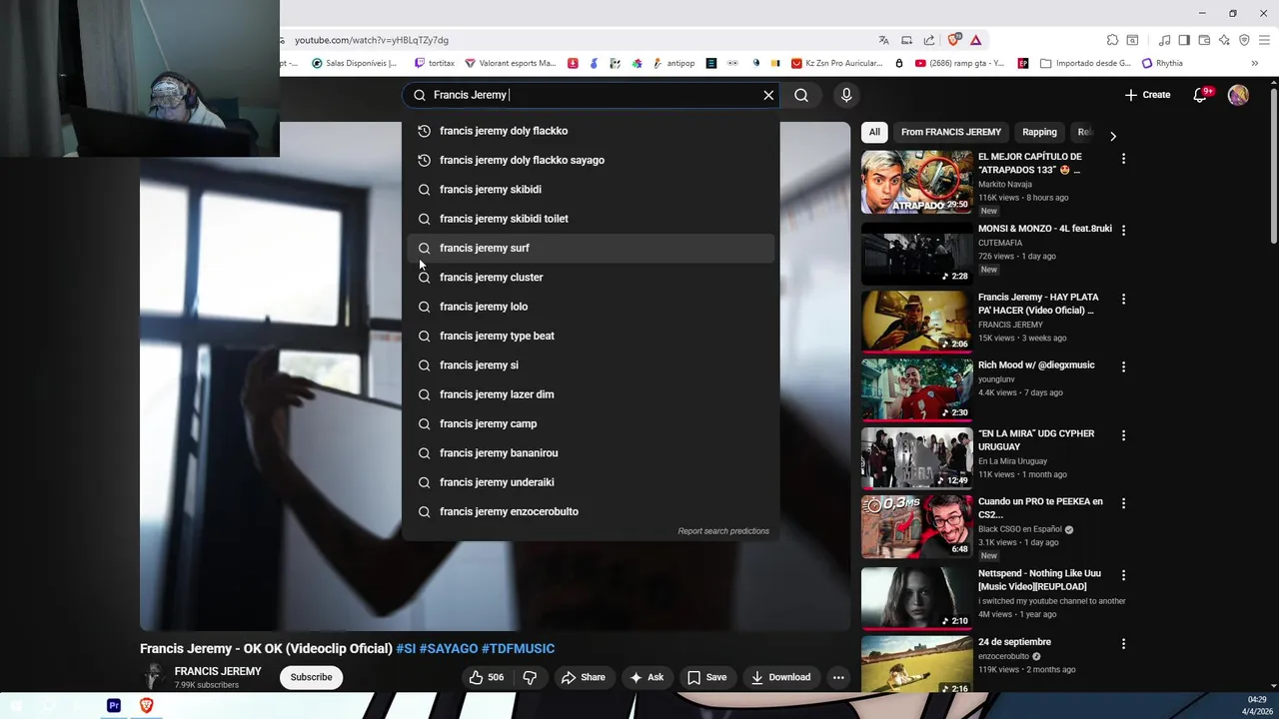The height and width of the screenshot is (719, 1279).
Task: Choose suggestion francis jeremy skibidi toilet
Action: coord(591,219)
